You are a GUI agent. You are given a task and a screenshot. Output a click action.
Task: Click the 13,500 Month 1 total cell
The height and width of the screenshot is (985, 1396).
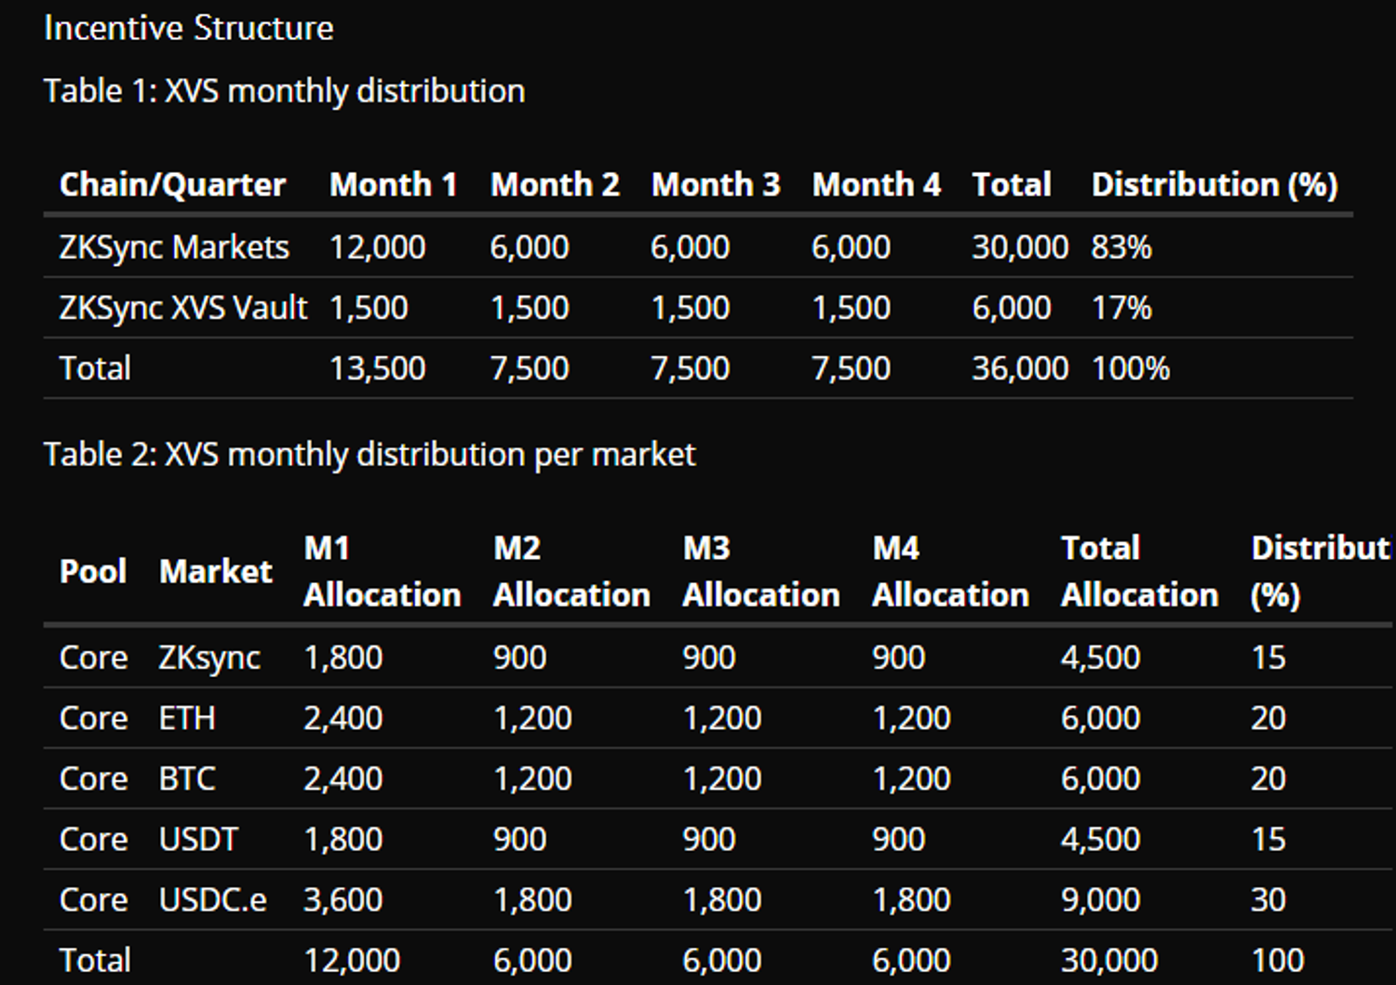[377, 368]
